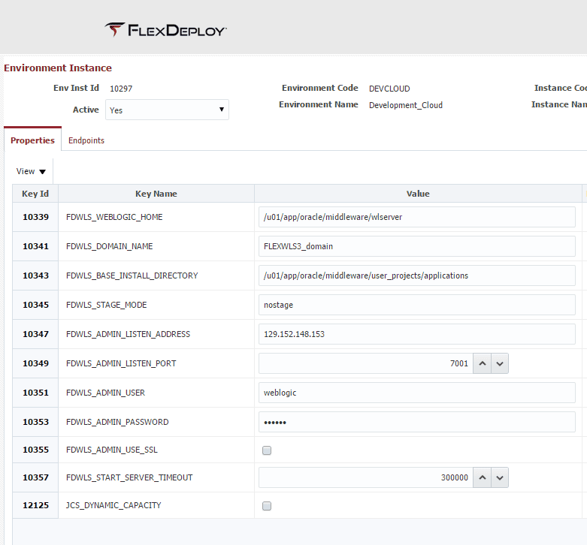Screen dimensions: 587x545
Task: Click the FDWLS_STAGE_MODE key name
Action: point(106,305)
